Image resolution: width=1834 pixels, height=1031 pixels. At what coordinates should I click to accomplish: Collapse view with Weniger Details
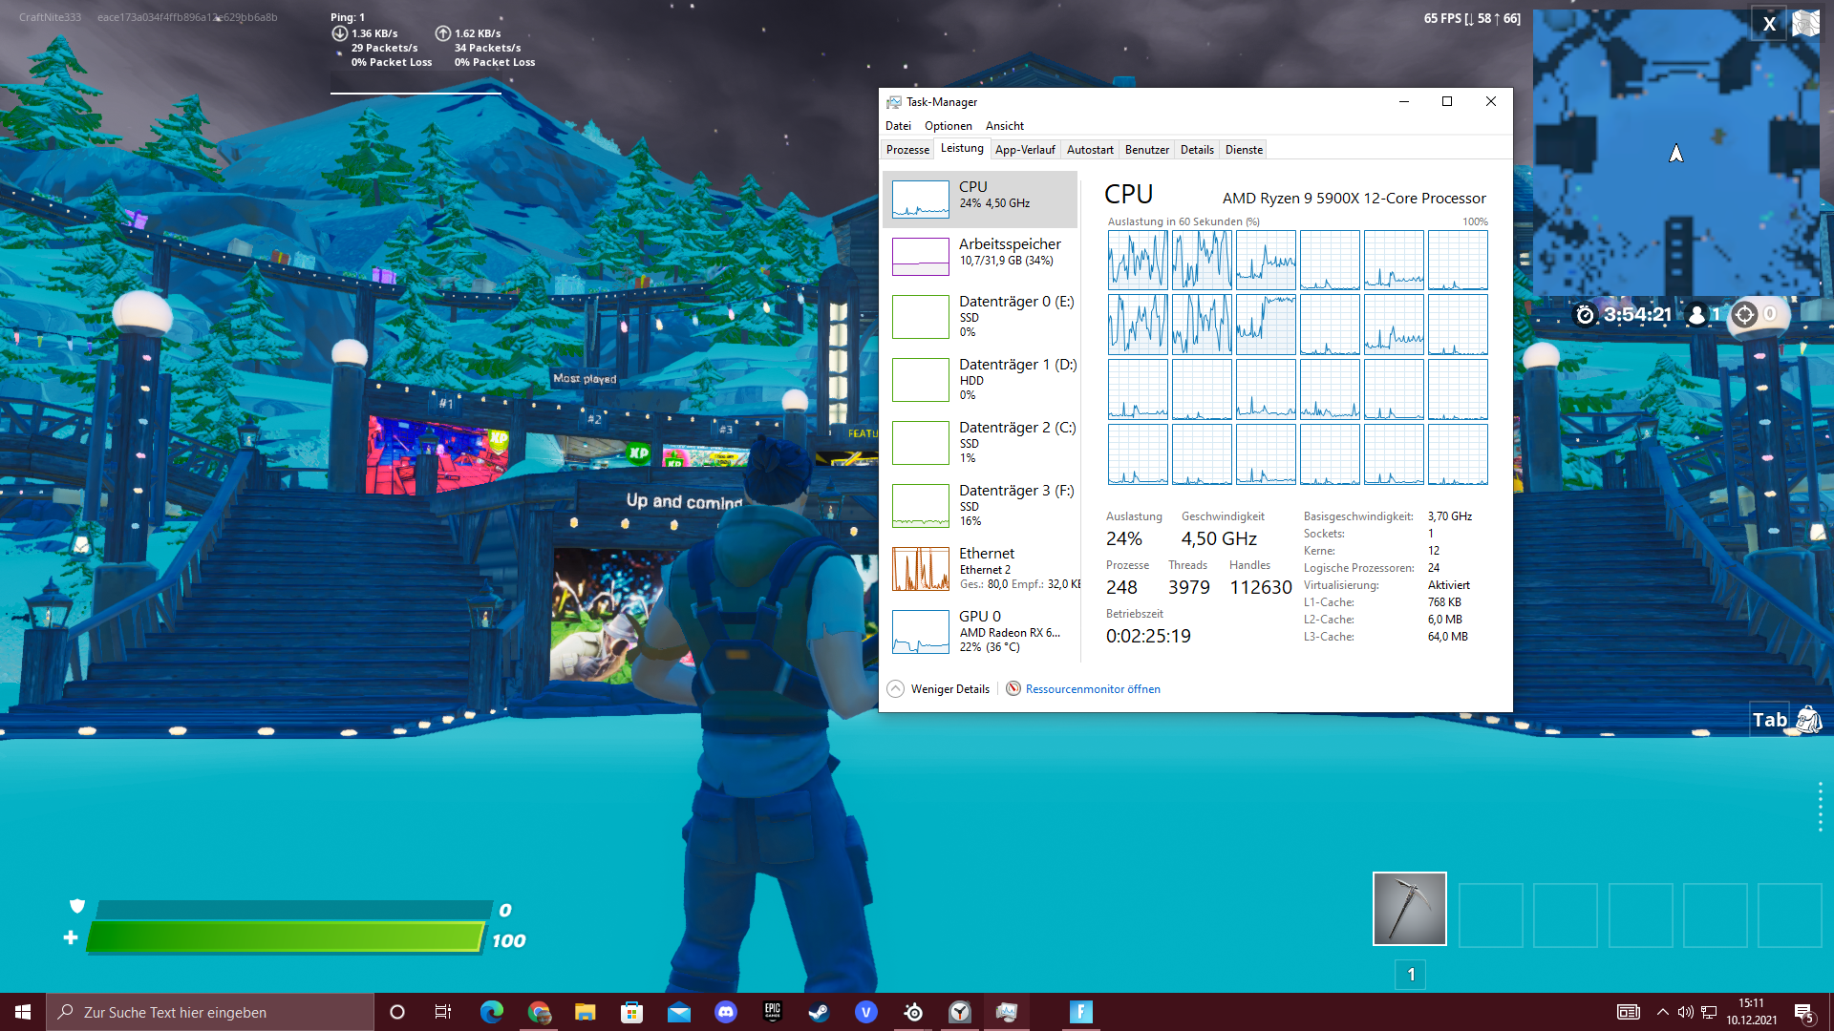coord(939,689)
